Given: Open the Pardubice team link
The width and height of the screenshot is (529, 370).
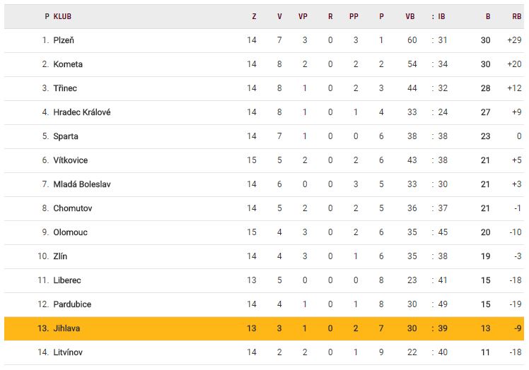Looking at the screenshot, I should [x=72, y=304].
